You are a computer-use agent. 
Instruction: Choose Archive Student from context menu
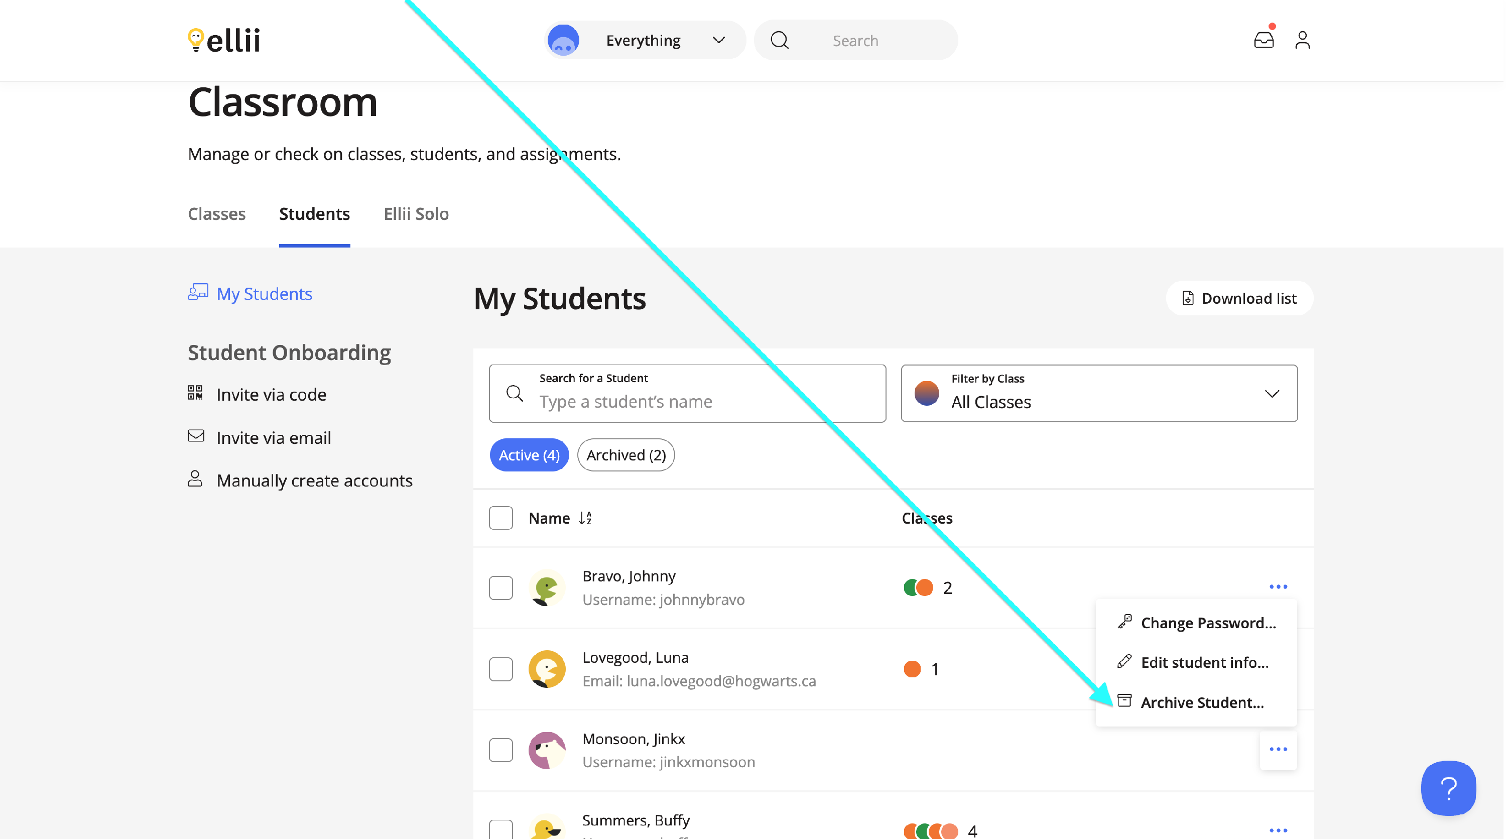pos(1201,702)
